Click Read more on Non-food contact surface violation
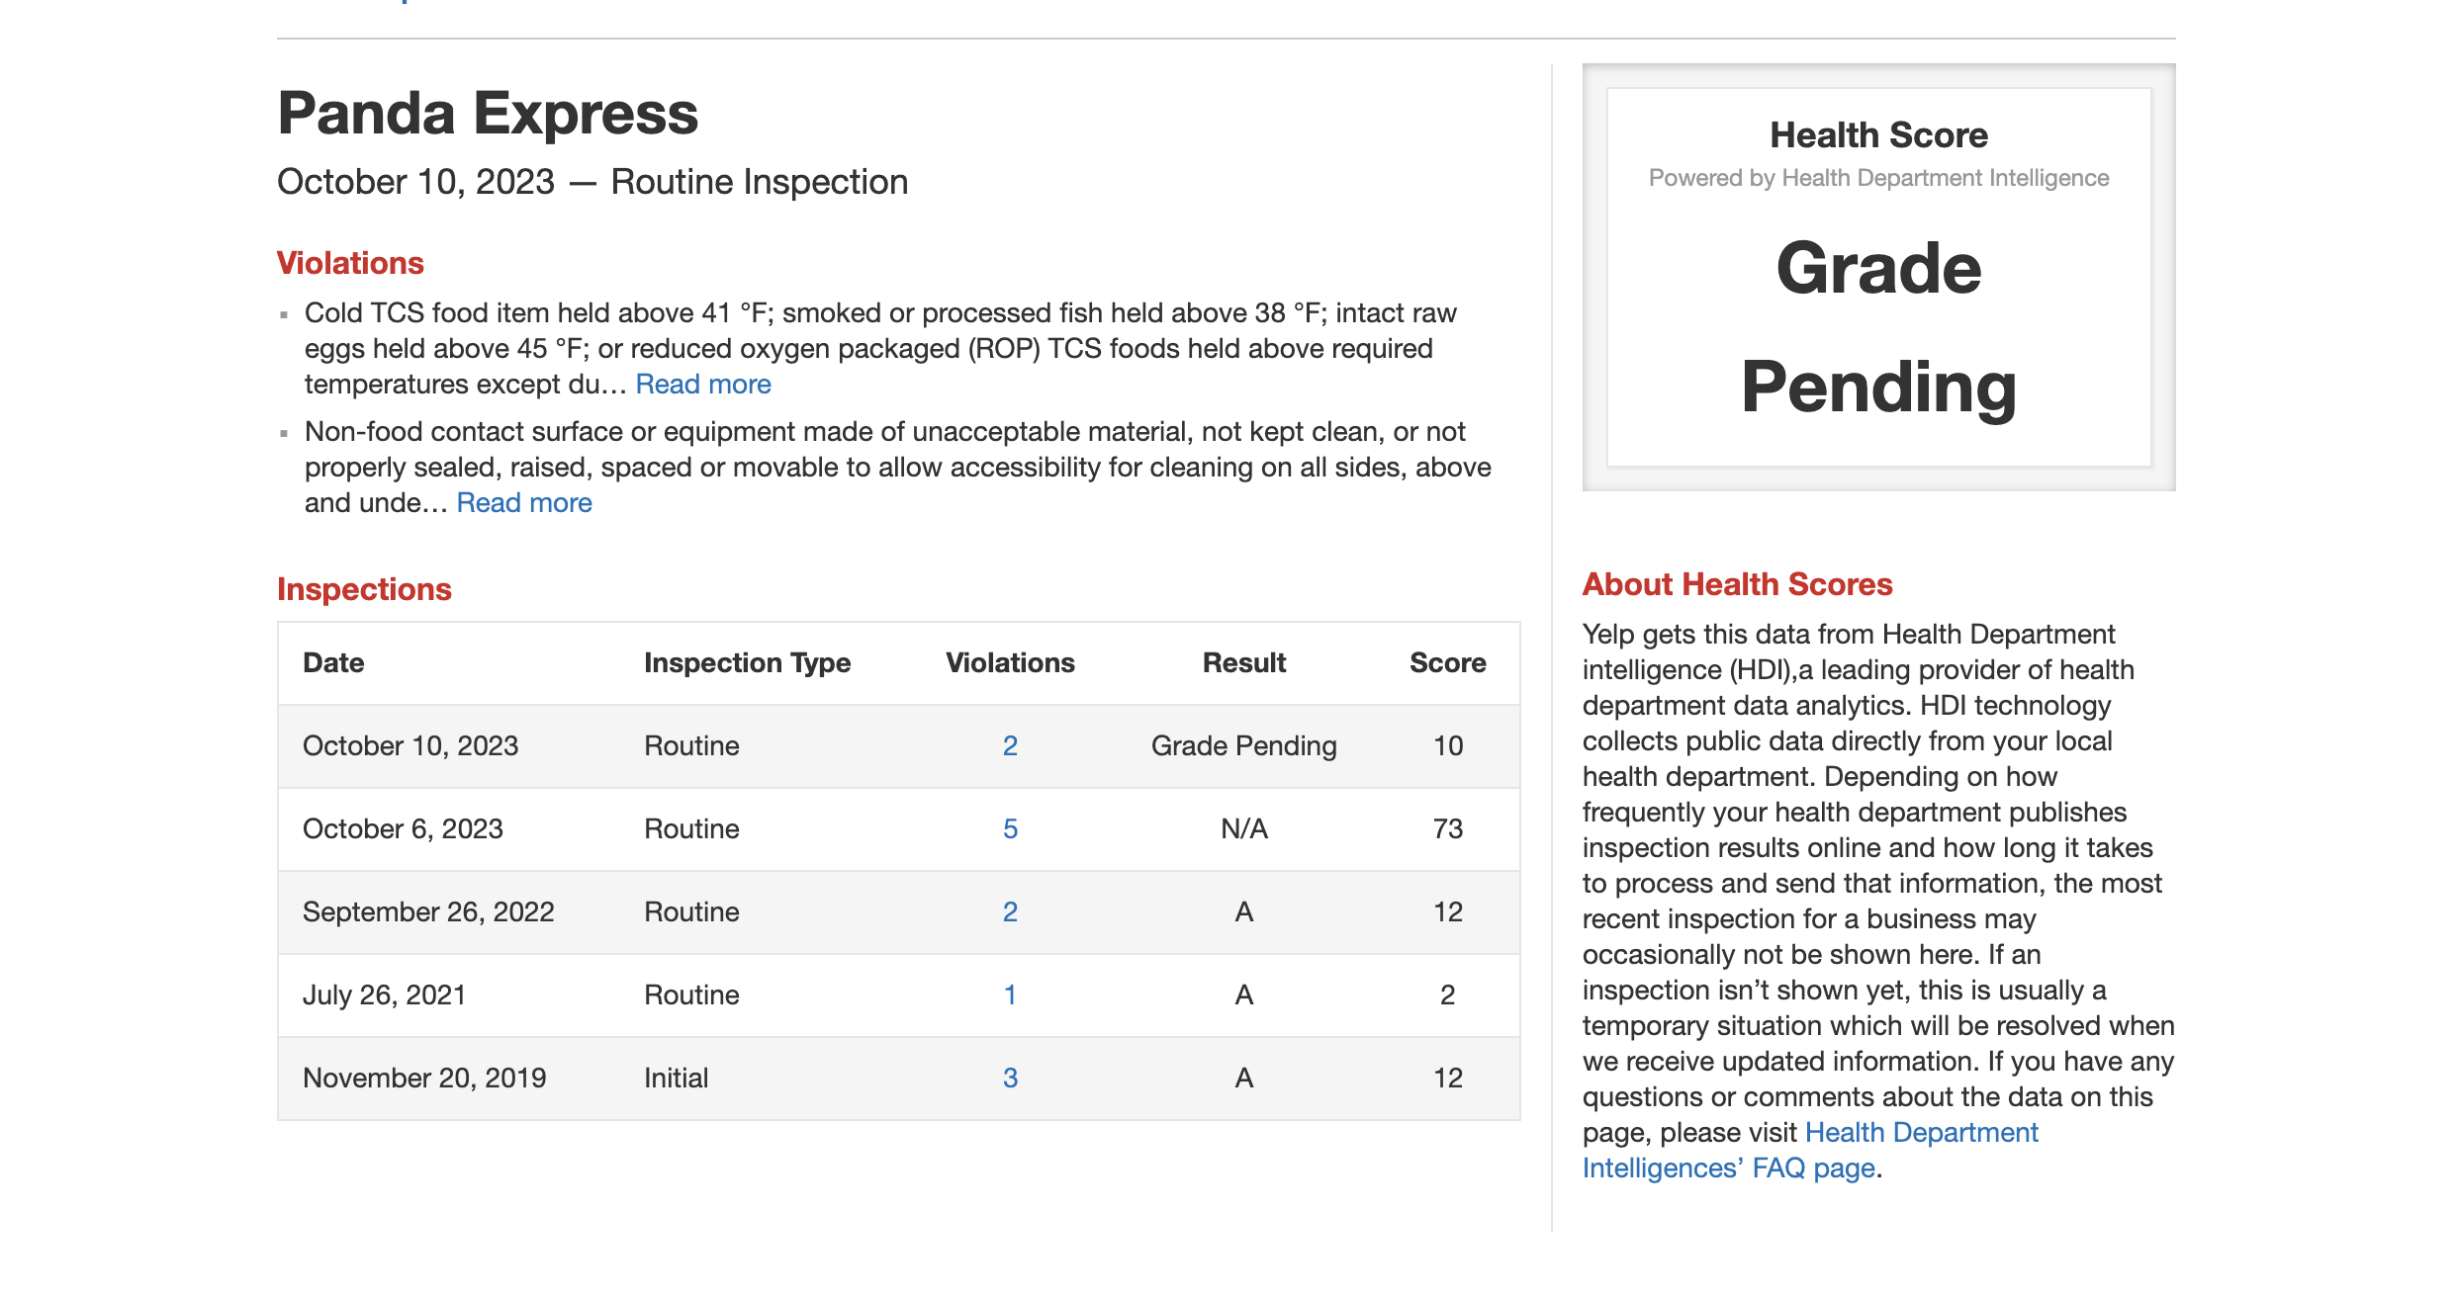The width and height of the screenshot is (2457, 1297). coord(523,503)
